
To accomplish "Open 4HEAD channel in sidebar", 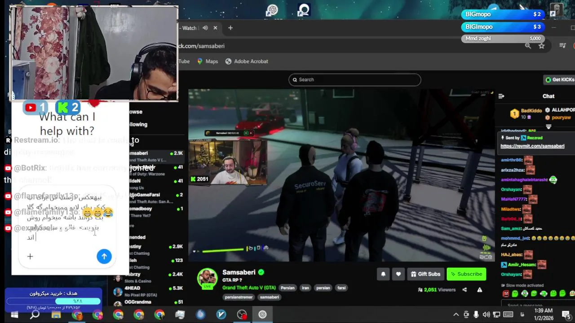I will pyautogui.click(x=149, y=291).
